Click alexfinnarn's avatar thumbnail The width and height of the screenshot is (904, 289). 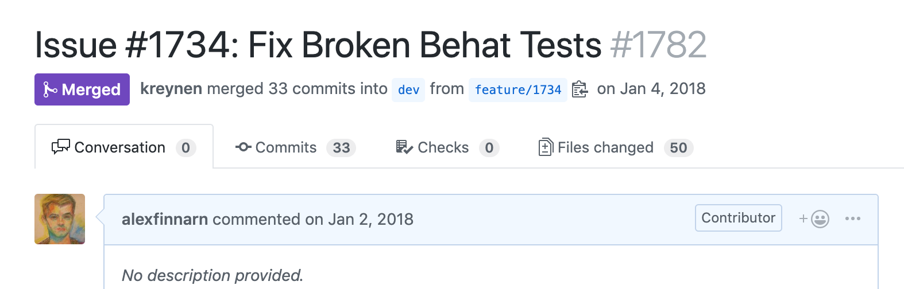[x=60, y=219]
